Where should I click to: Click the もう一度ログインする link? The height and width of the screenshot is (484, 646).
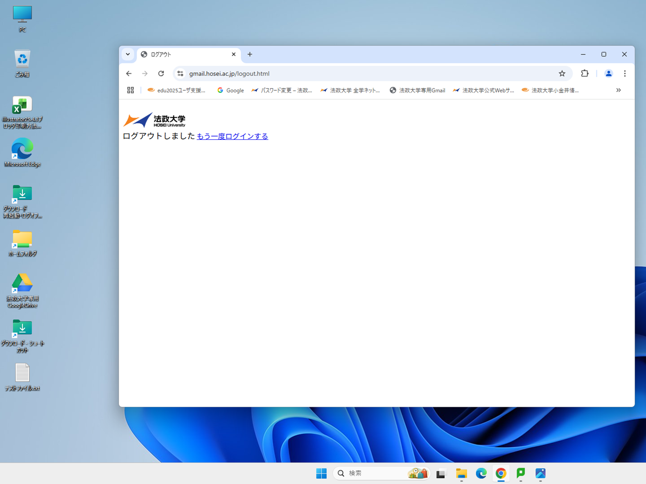pyautogui.click(x=232, y=137)
